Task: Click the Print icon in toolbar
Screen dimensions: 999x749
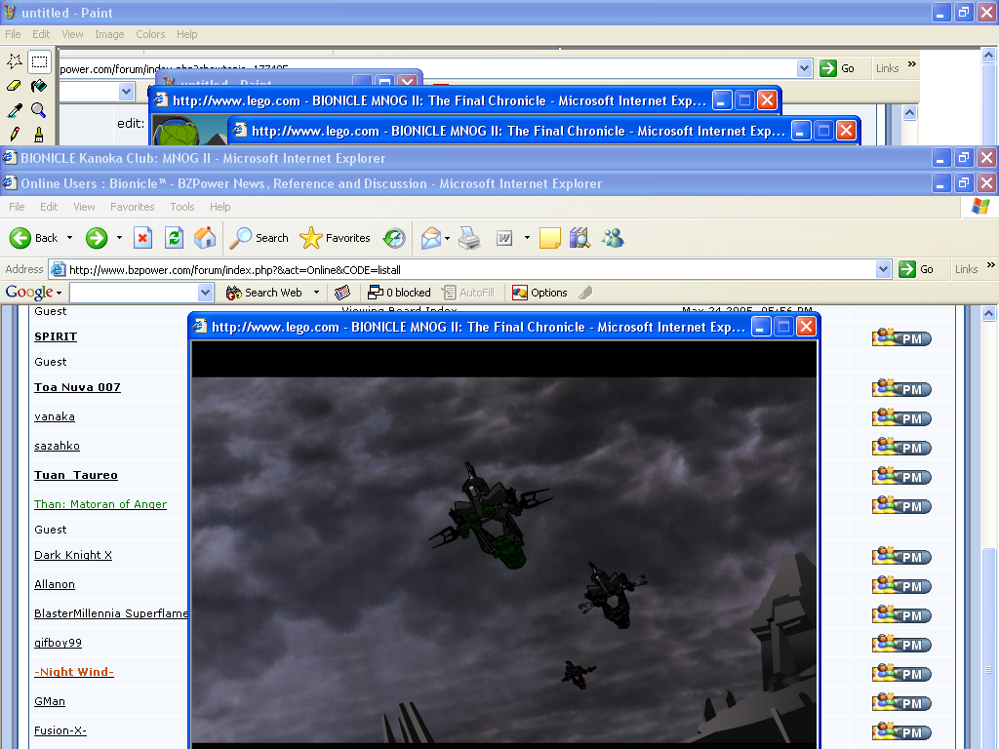Action: (x=469, y=238)
